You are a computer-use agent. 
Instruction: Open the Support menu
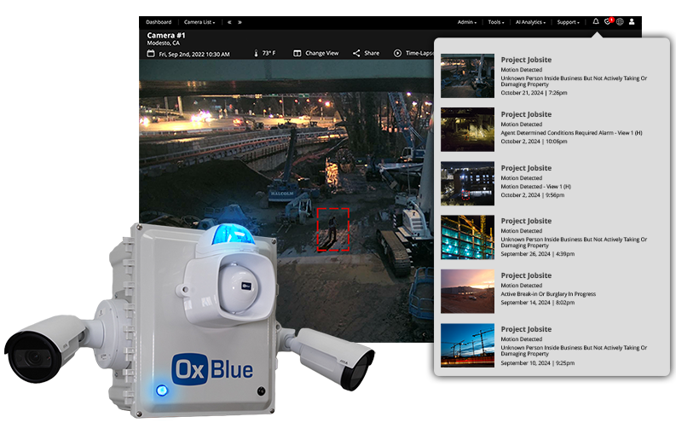[568, 22]
